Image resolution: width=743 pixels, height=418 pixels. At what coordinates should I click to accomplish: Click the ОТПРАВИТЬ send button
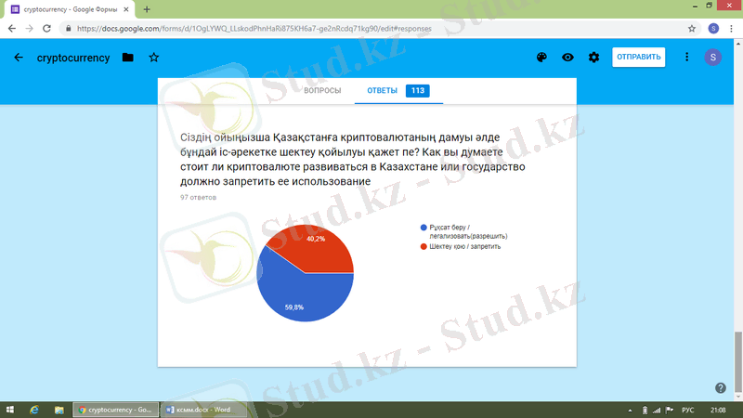pos(638,57)
